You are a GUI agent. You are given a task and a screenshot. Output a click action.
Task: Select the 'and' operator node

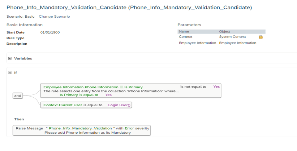pos(18,96)
